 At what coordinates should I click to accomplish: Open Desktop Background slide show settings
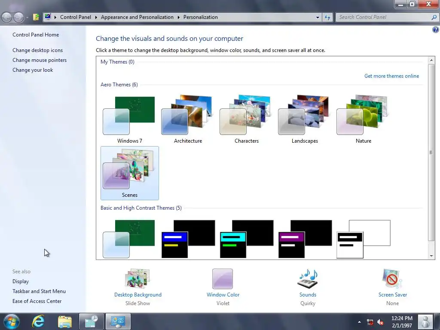click(137, 278)
